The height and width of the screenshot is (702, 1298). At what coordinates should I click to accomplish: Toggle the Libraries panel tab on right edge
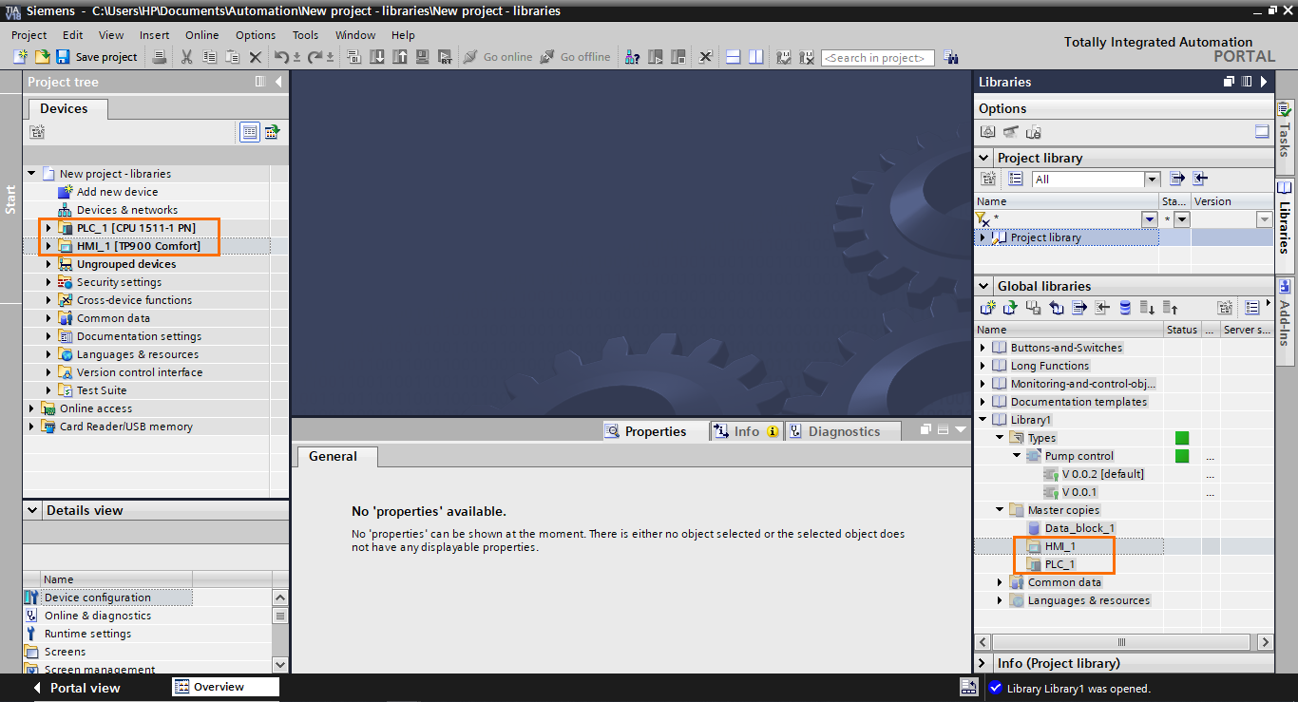coord(1285,214)
